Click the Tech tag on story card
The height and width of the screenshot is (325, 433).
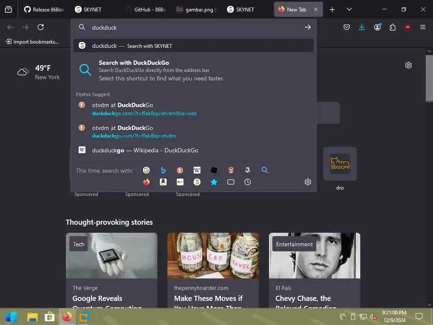pyautogui.click(x=79, y=244)
